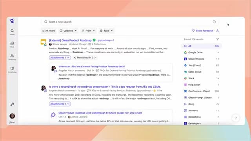Expand the From filter dropdown

tap(88, 31)
